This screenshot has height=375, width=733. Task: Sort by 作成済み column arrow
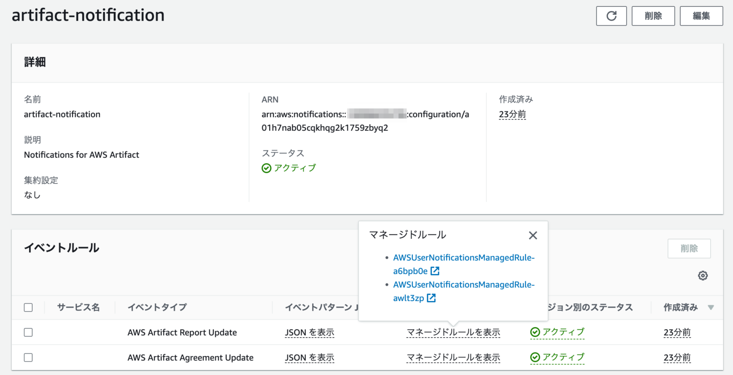pos(711,307)
